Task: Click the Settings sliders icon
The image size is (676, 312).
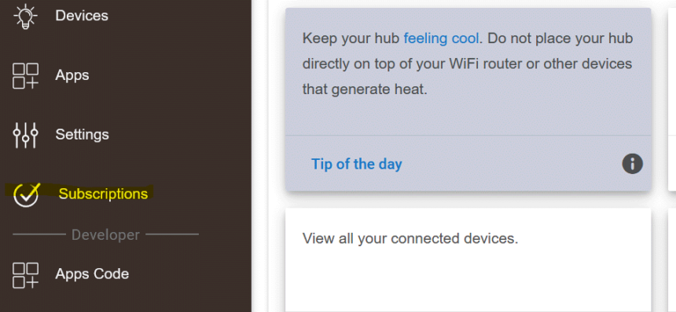Action: point(25,136)
